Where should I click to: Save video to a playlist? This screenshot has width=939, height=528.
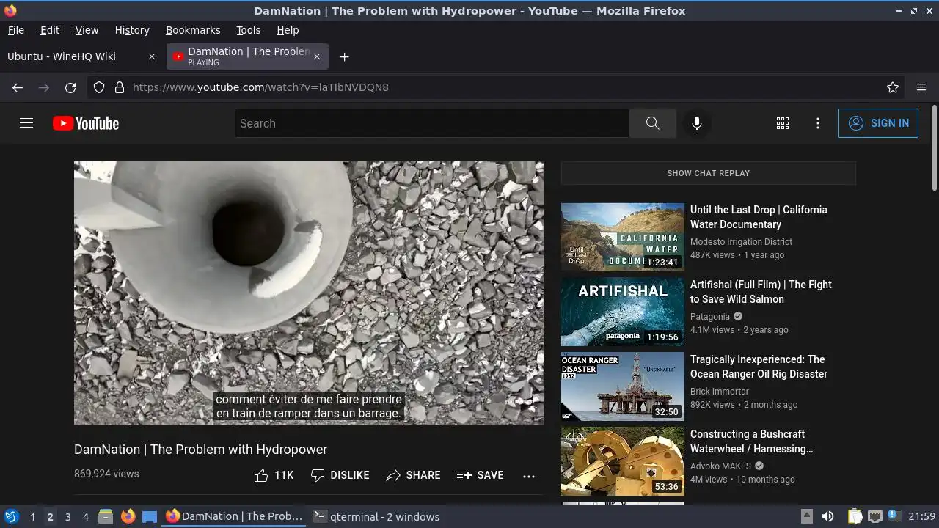(x=480, y=475)
